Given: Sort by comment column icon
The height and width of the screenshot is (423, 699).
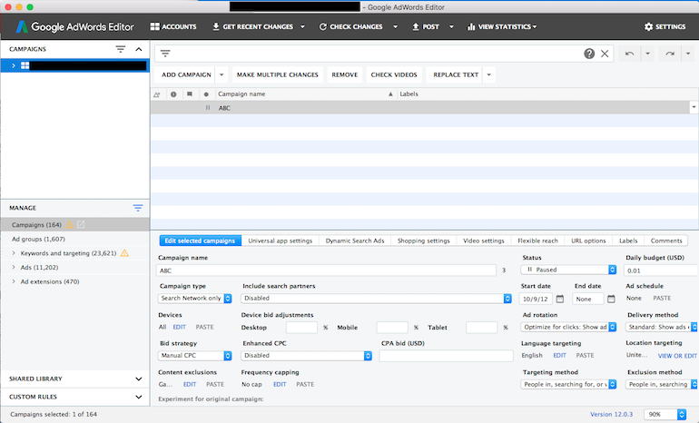Looking at the screenshot, I should (190, 94).
